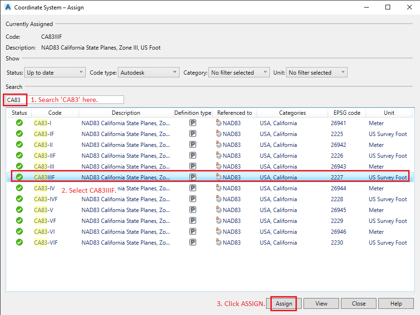Image resolution: width=420 pixels, height=315 pixels.
Task: Expand the Category filter dropdown
Action: [239, 72]
